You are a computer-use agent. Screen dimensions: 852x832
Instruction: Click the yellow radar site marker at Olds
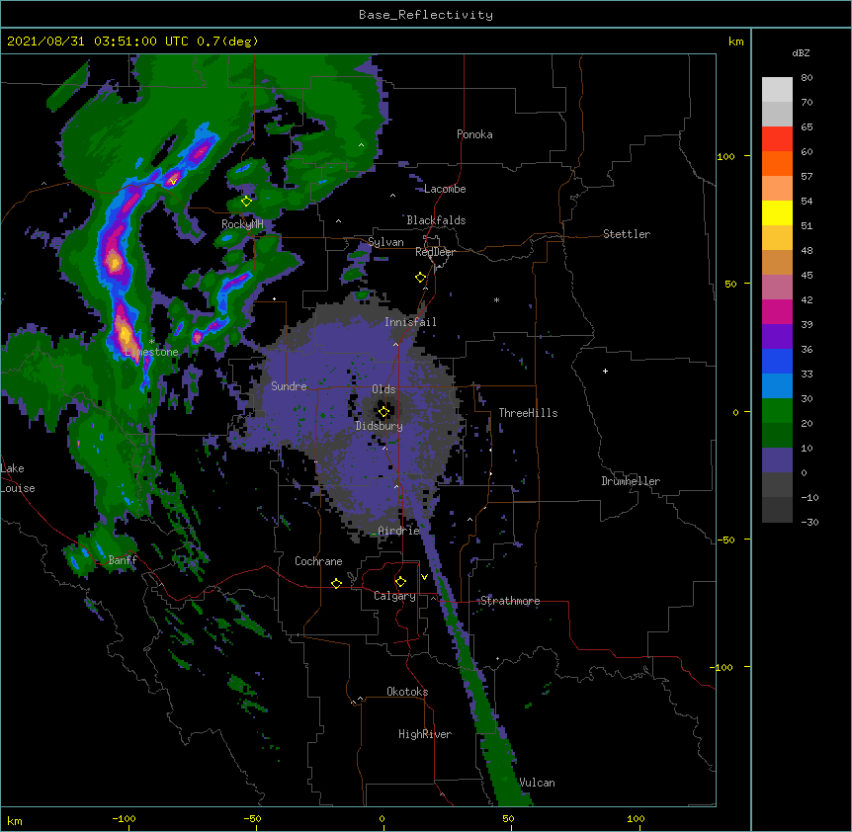click(x=383, y=412)
